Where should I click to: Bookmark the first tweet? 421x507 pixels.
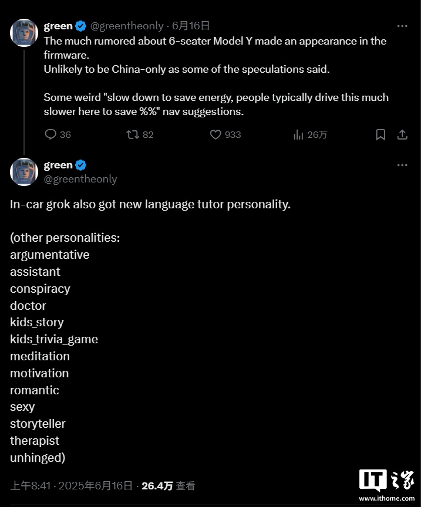pos(380,134)
